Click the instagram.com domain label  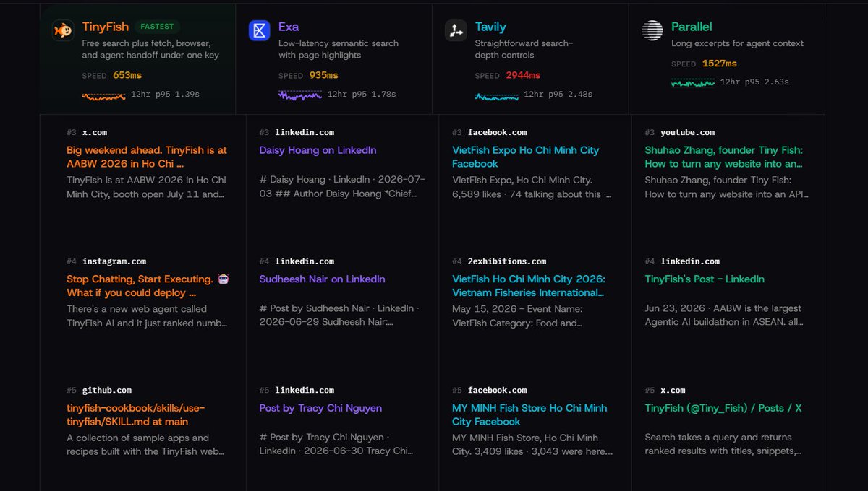click(x=114, y=261)
